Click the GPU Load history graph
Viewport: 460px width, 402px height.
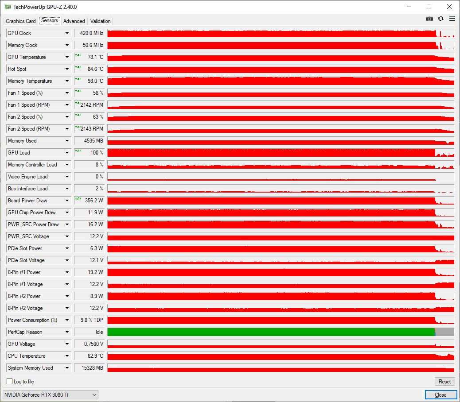(281, 153)
